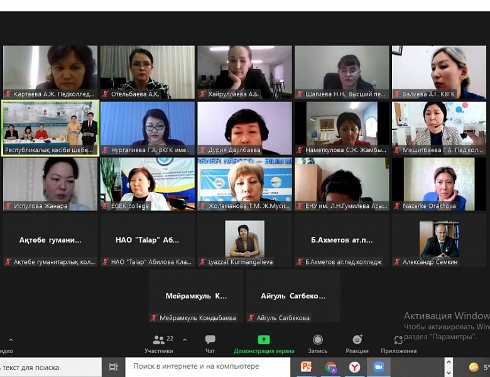Click the Task View icon in taskbar

point(114,367)
